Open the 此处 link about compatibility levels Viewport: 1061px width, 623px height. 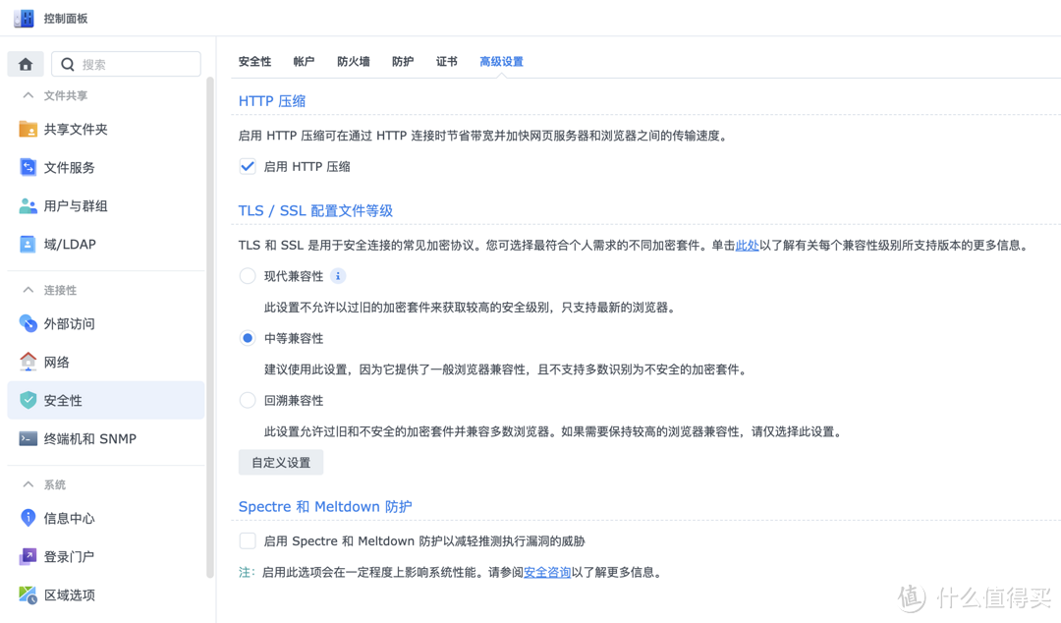747,245
